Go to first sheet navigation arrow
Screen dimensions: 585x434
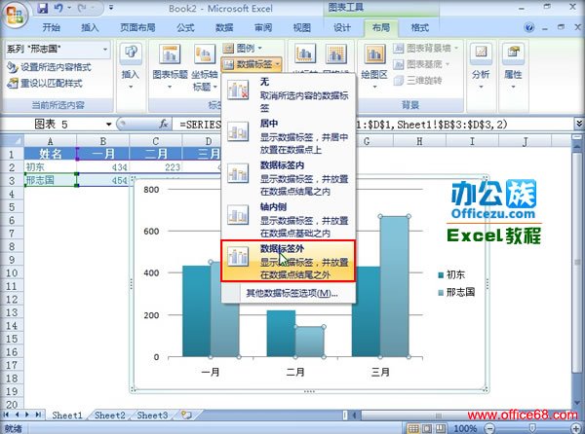click(7, 415)
